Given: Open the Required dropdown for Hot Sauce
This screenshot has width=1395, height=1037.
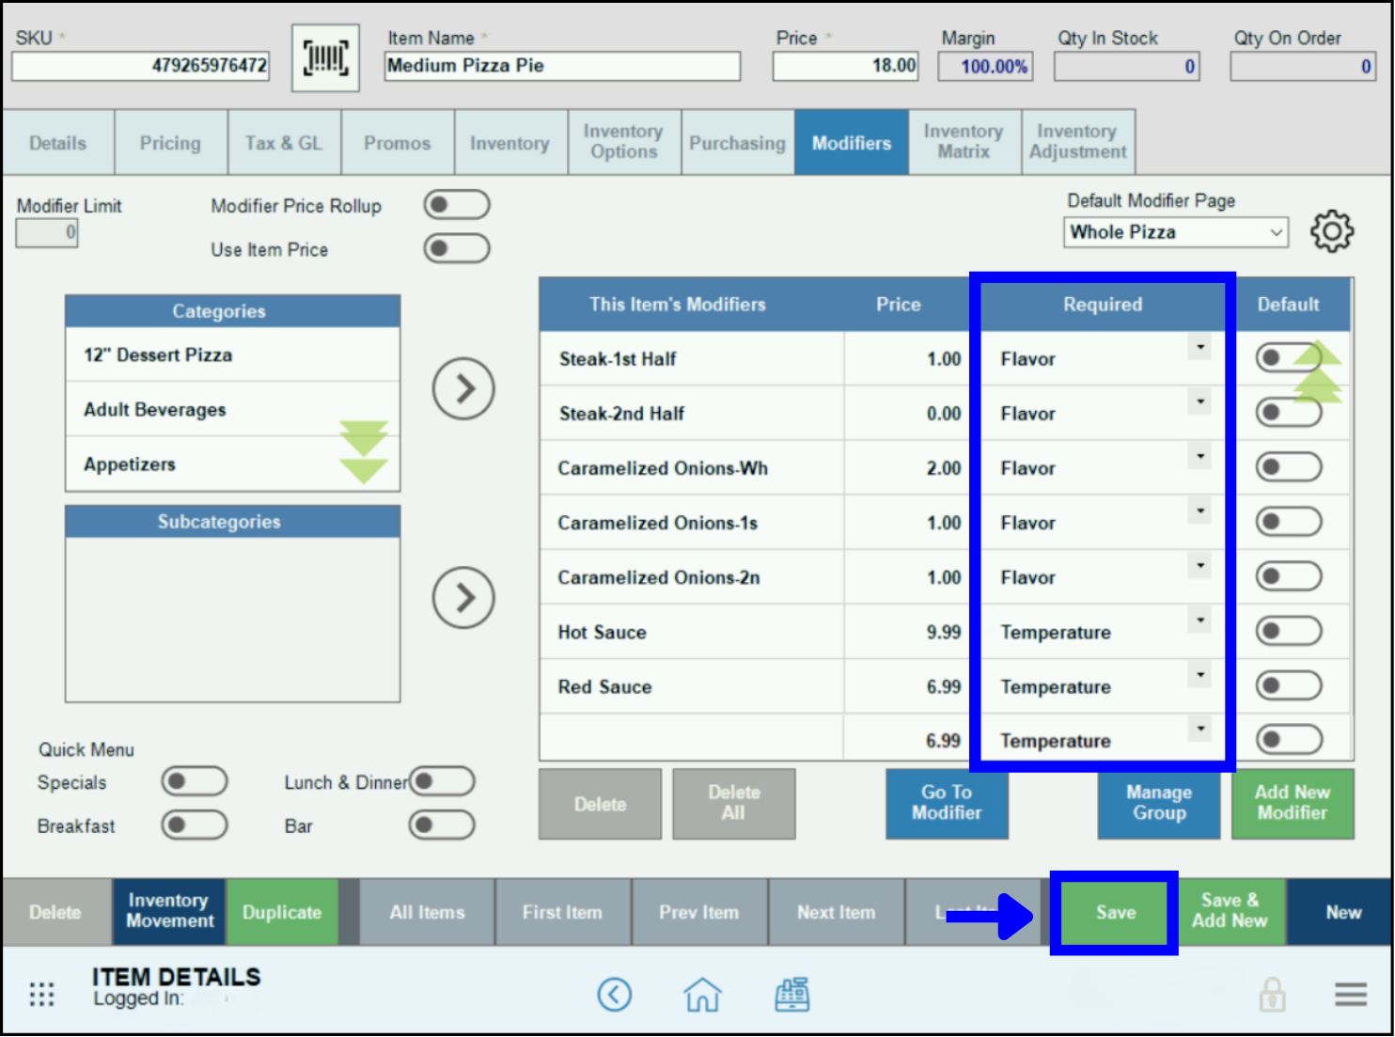Looking at the screenshot, I should click(x=1199, y=620).
